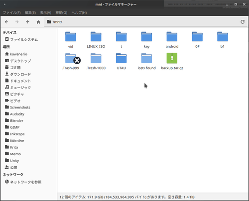Maximize the file manager window
The image size is (249, 201).
point(236,4)
